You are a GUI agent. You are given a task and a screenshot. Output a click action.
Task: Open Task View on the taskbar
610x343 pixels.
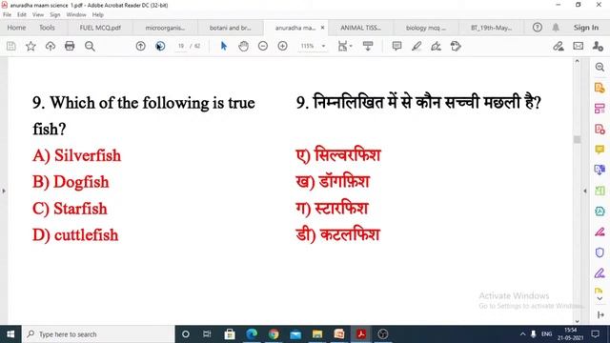click(207, 334)
